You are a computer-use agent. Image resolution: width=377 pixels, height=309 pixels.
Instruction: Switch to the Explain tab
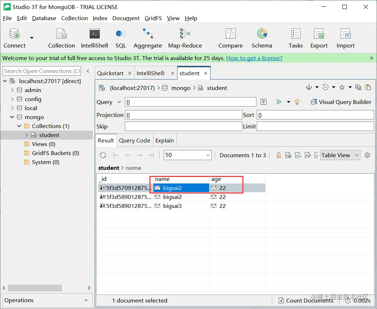pyautogui.click(x=165, y=141)
